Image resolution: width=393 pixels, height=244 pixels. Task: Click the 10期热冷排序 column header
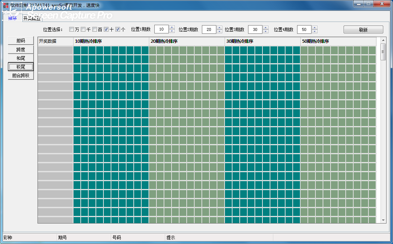point(111,41)
